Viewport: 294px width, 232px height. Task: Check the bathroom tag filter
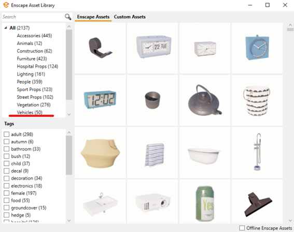click(6, 149)
